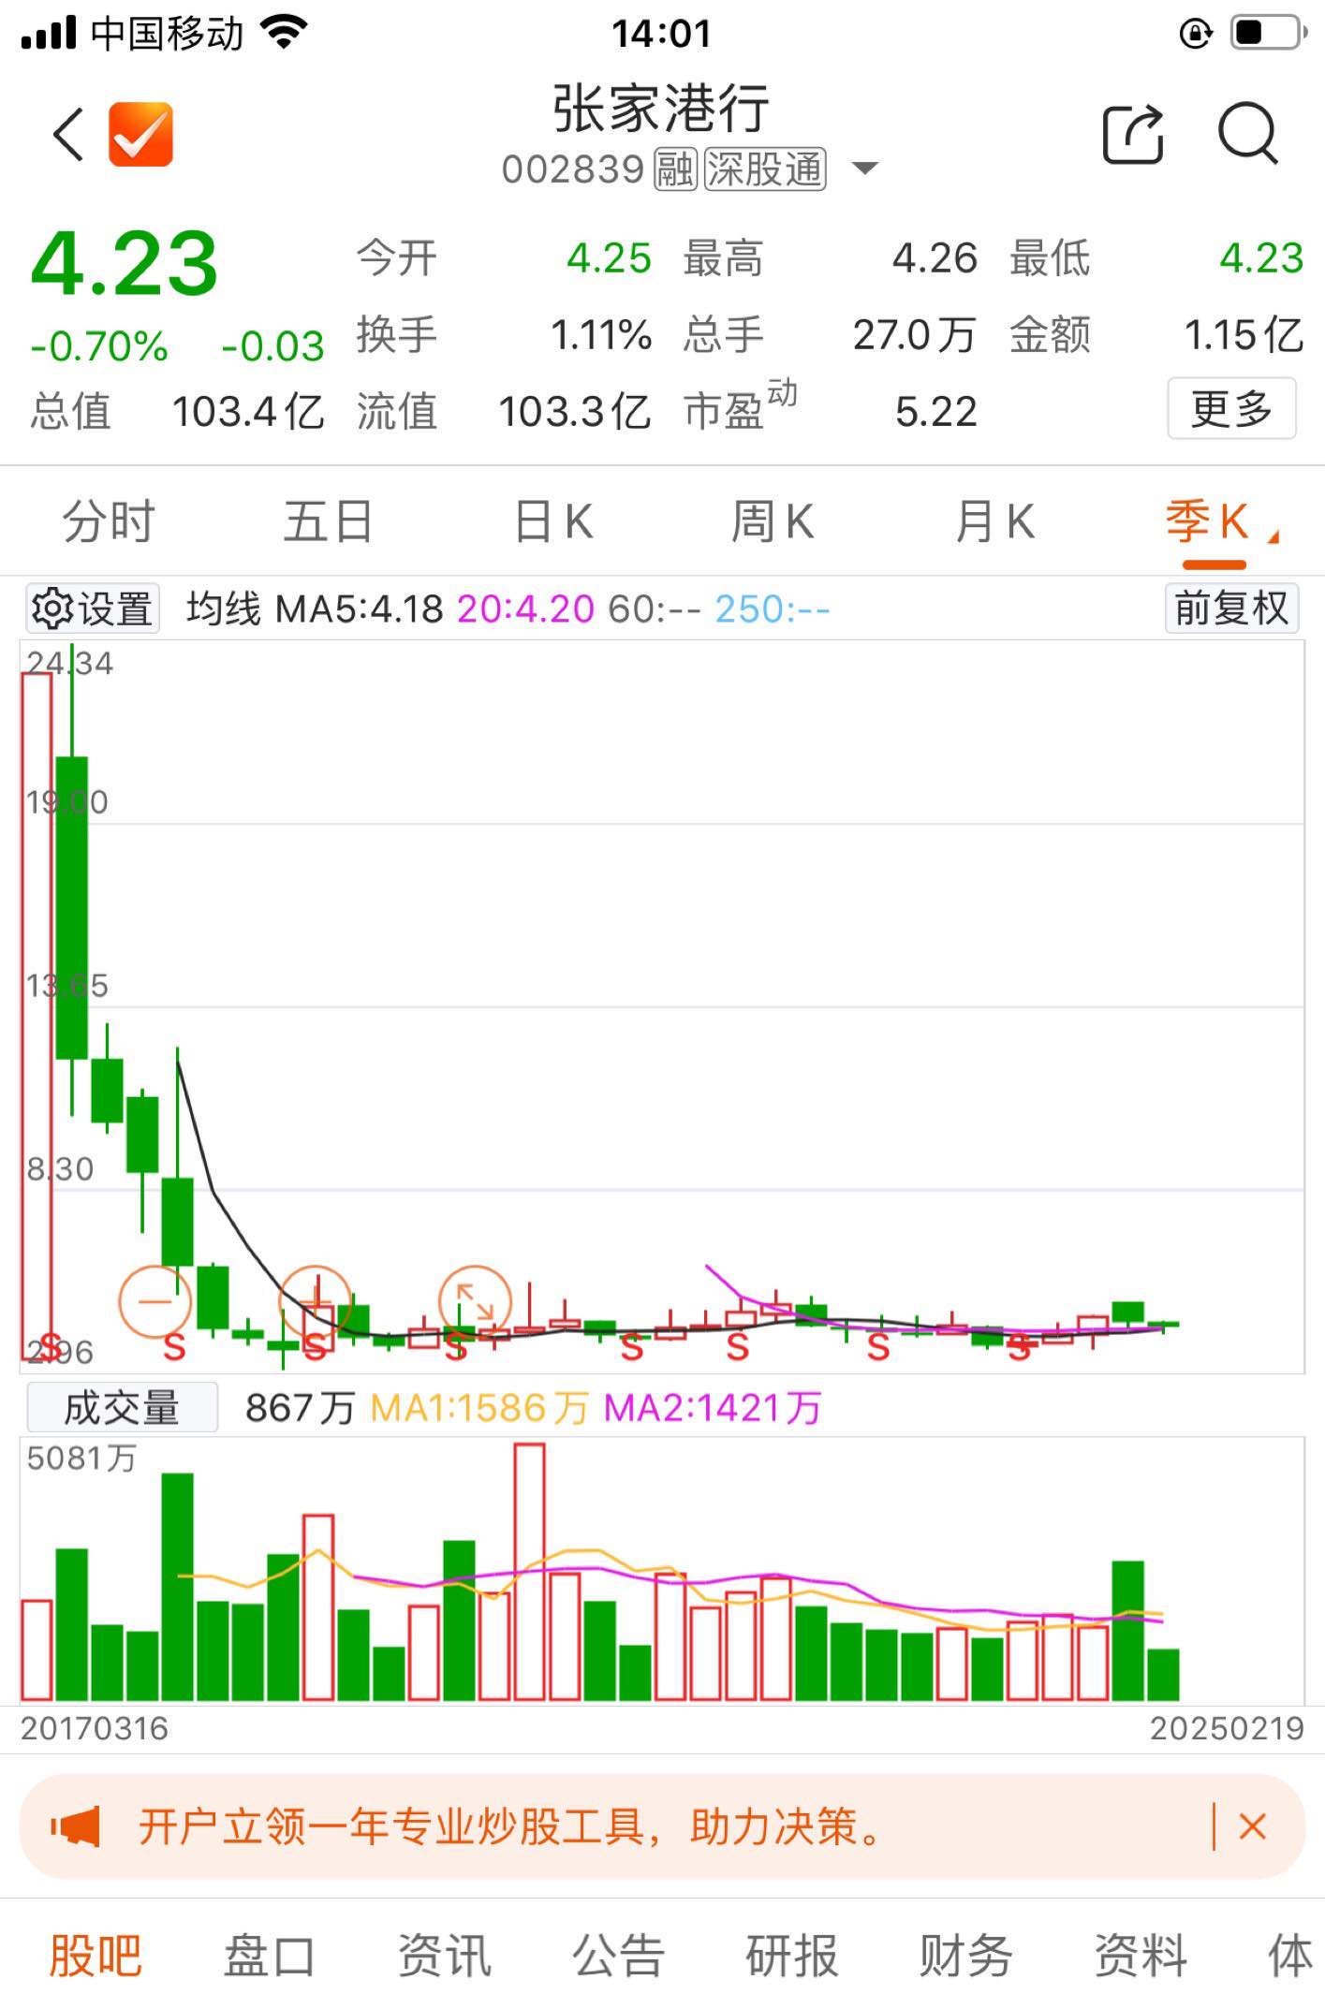
Task: Open the 研报 bottom tab
Action: 792,1956
